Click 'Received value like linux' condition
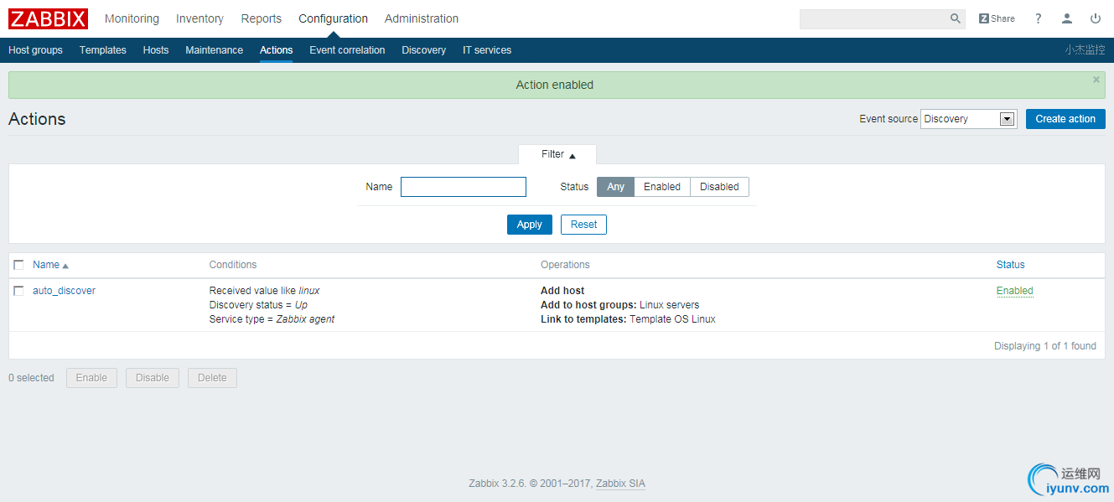 point(264,291)
